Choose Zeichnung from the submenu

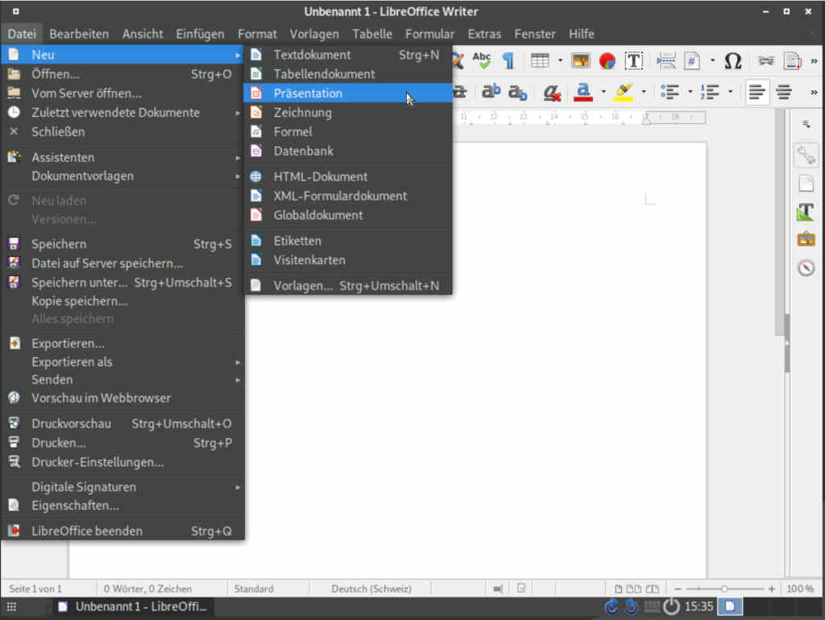347,113
